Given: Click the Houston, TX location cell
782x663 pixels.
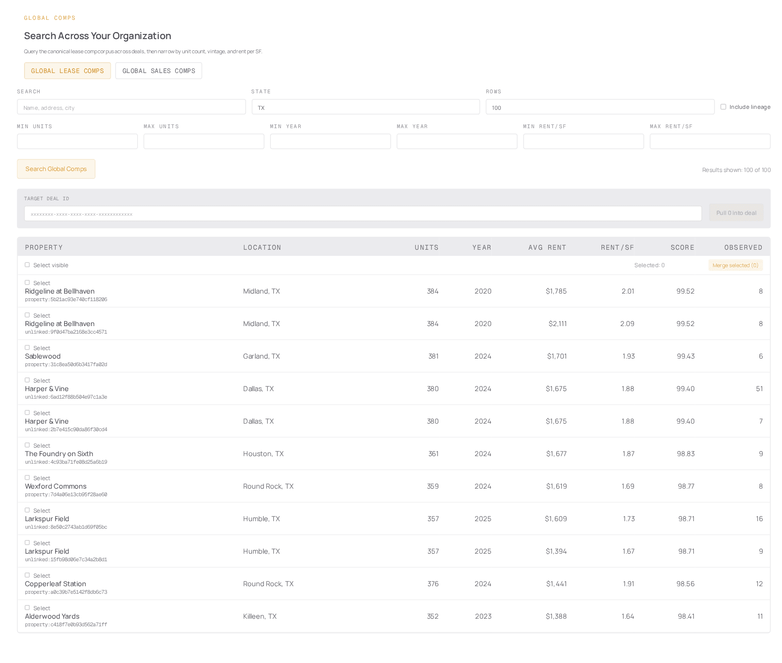Looking at the screenshot, I should [x=263, y=454].
